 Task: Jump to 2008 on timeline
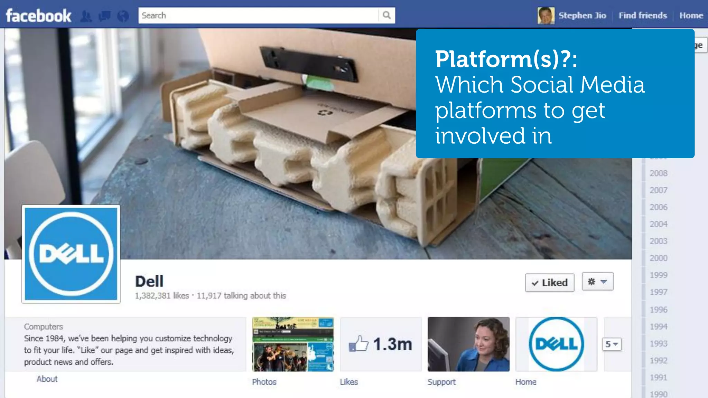point(658,173)
